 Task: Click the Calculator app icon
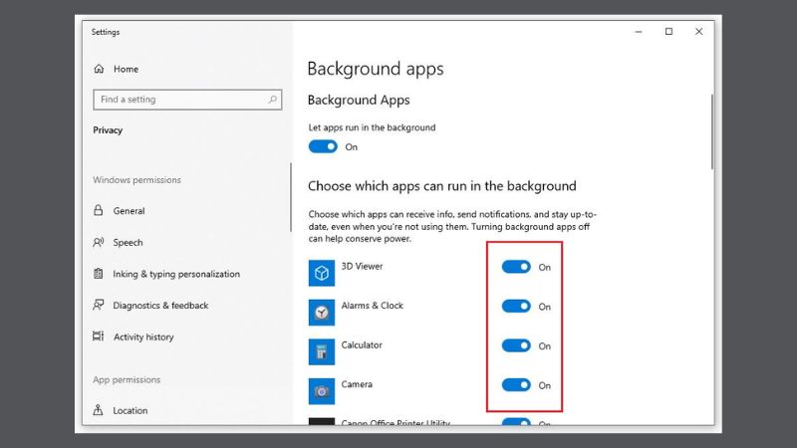[321, 351]
